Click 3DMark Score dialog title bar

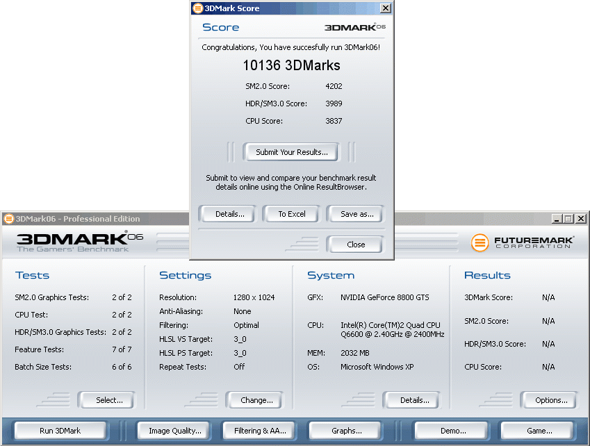point(292,8)
